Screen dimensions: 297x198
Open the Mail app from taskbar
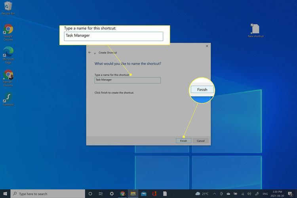point(144,194)
